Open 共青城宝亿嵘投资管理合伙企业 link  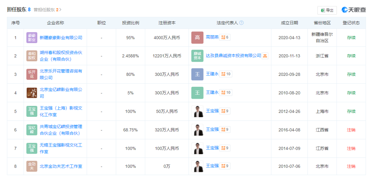pyautogui.click(x=61, y=130)
